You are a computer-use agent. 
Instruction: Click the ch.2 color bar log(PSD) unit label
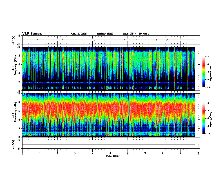tap(211, 119)
